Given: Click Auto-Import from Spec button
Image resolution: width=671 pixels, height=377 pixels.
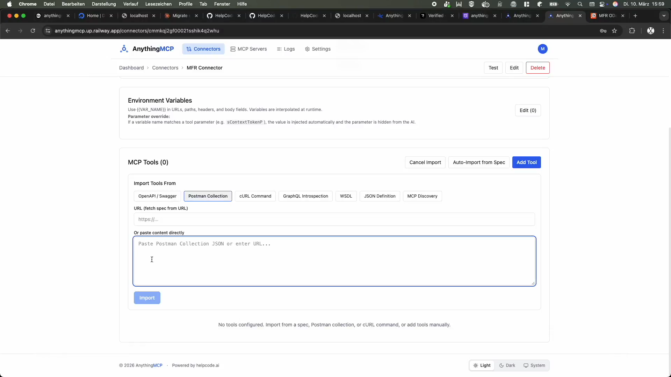Looking at the screenshot, I should point(479,162).
